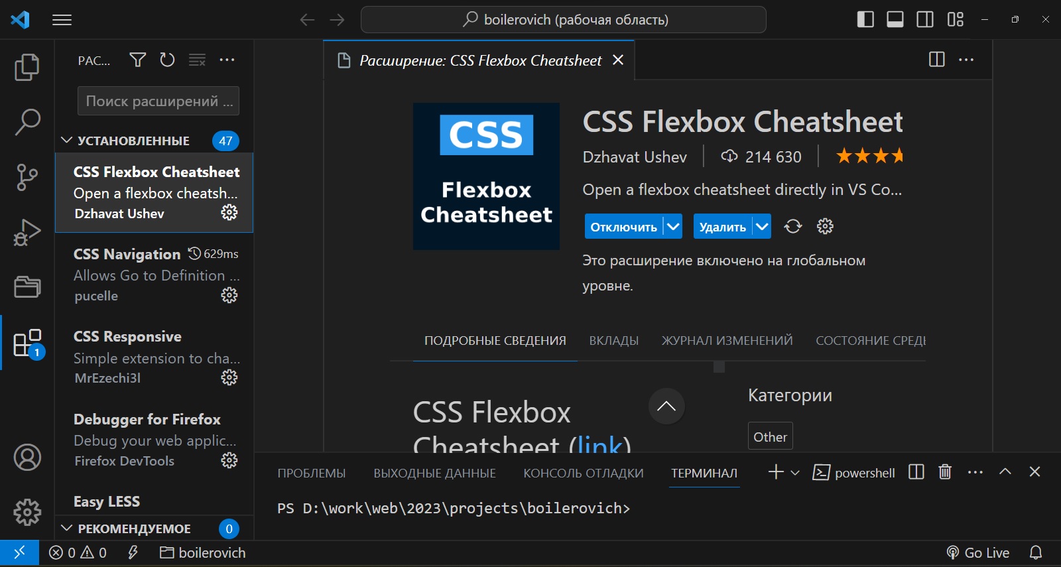This screenshot has width=1061, height=567.
Task: Open the new terminal profile dropdown
Action: [x=795, y=473]
